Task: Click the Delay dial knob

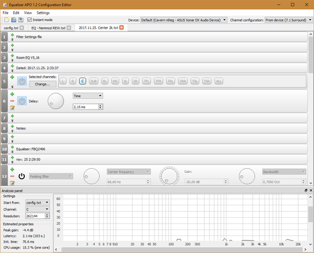Action: tap(56, 101)
